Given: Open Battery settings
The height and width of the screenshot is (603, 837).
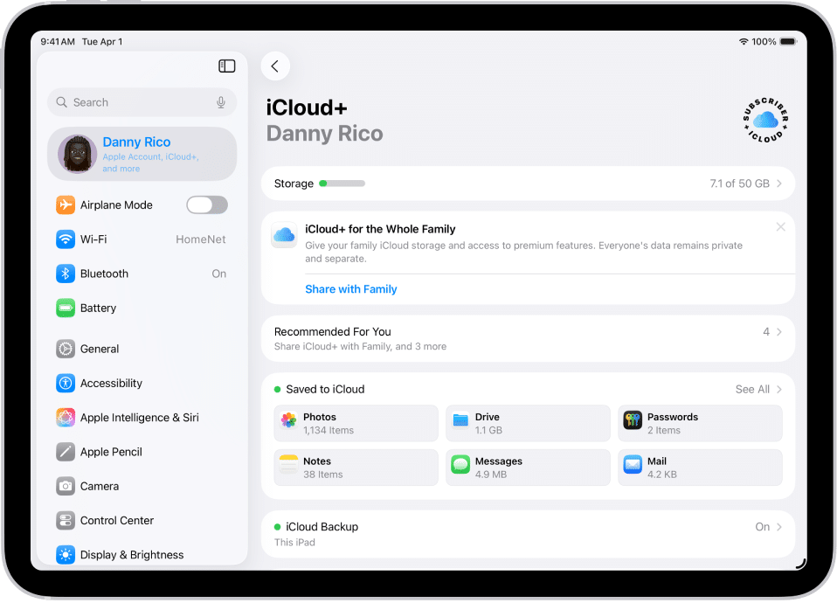Looking at the screenshot, I should coord(142,308).
